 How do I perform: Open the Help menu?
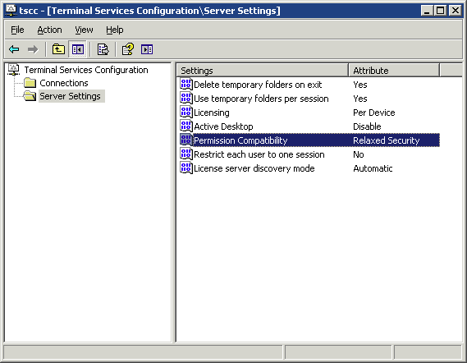(x=115, y=30)
